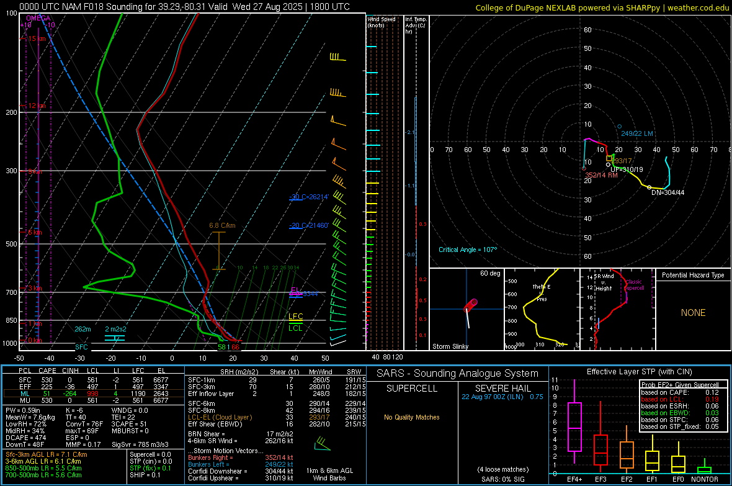The image size is (732, 486).
Task: Click the "2 m2s2" label
Action: (x=115, y=329)
